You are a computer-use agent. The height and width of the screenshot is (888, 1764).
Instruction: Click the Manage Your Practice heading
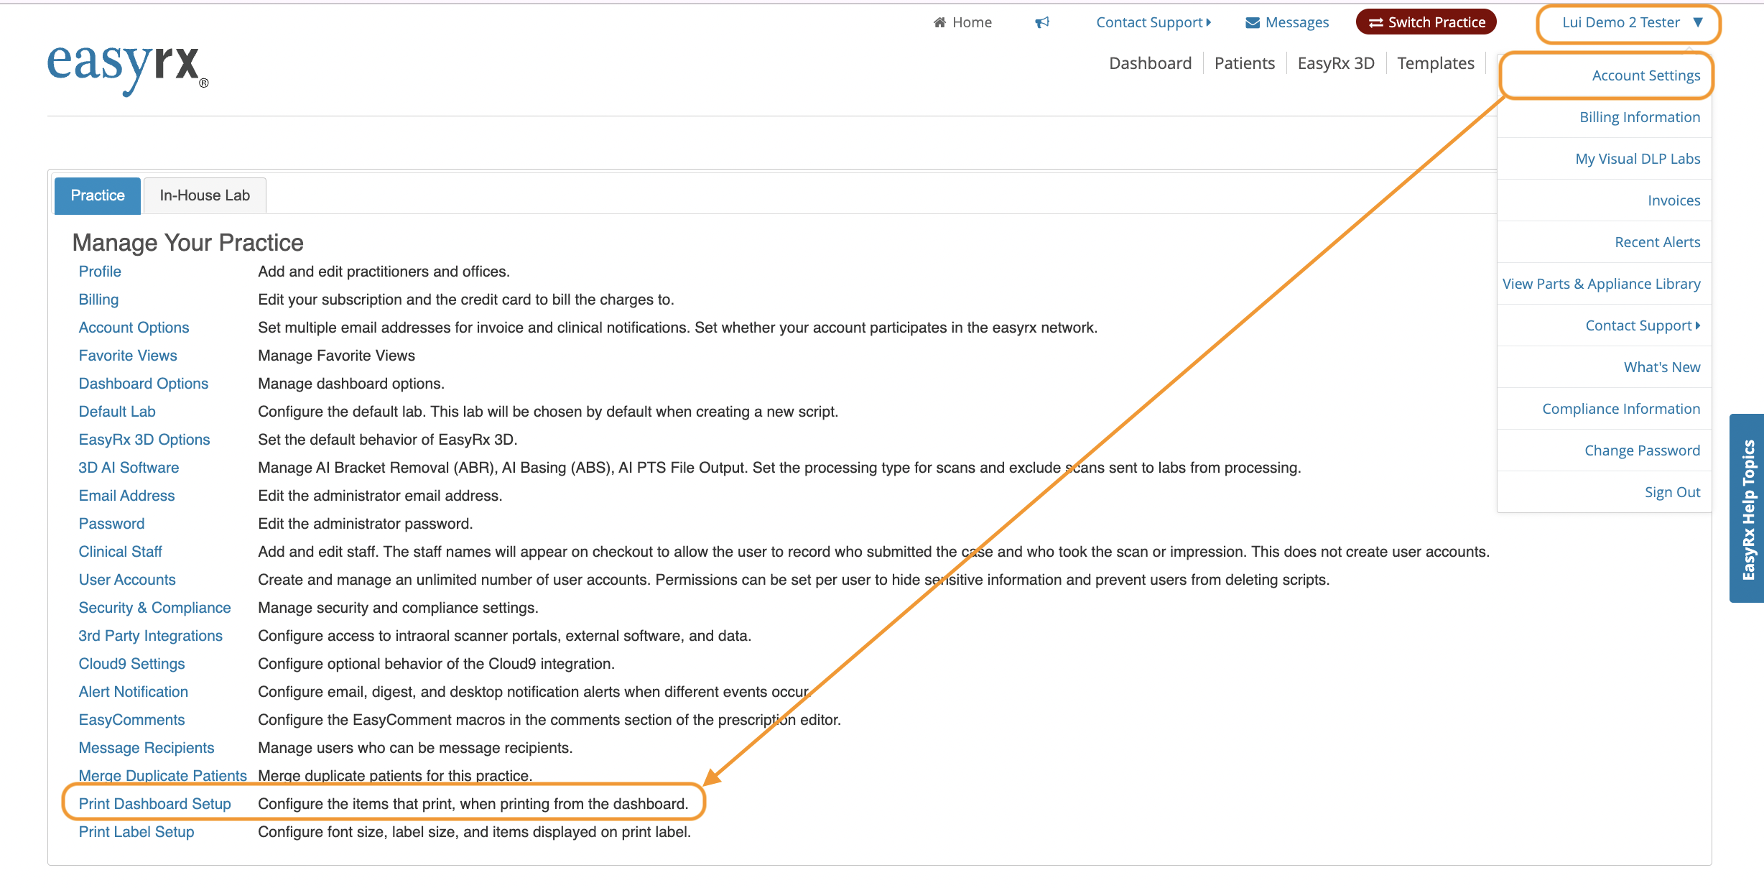pos(188,243)
